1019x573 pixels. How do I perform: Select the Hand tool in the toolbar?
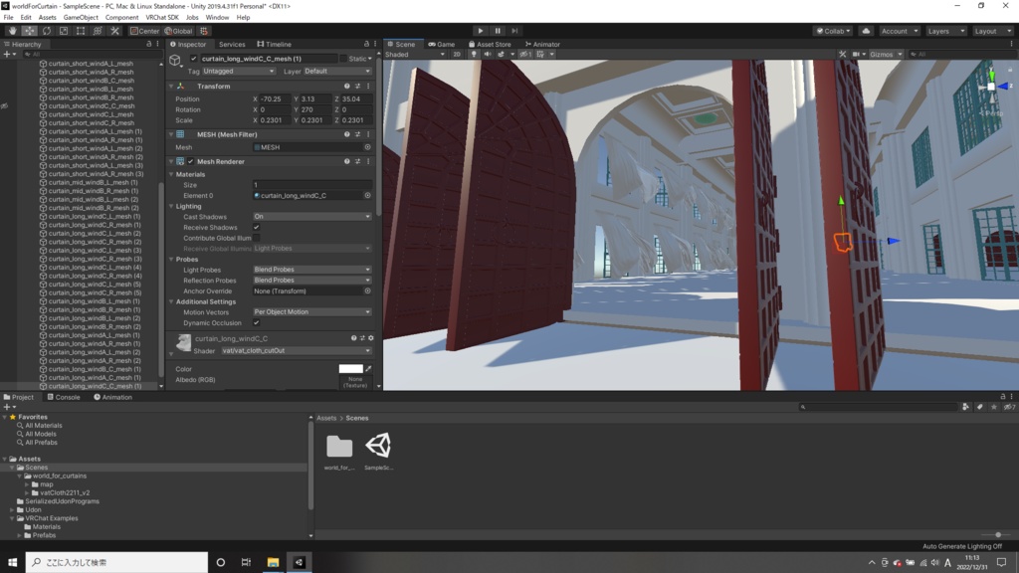pyautogui.click(x=13, y=31)
